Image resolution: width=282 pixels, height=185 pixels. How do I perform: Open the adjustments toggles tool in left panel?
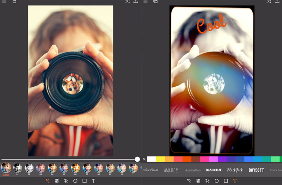(57, 181)
